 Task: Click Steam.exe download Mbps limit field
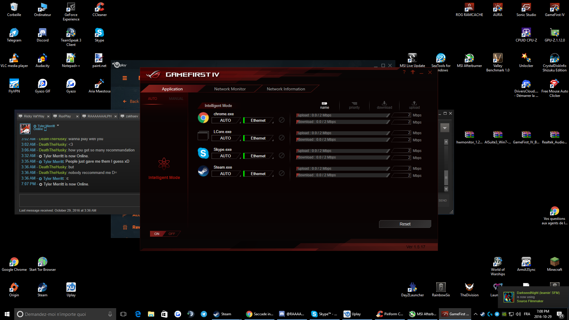click(x=401, y=175)
